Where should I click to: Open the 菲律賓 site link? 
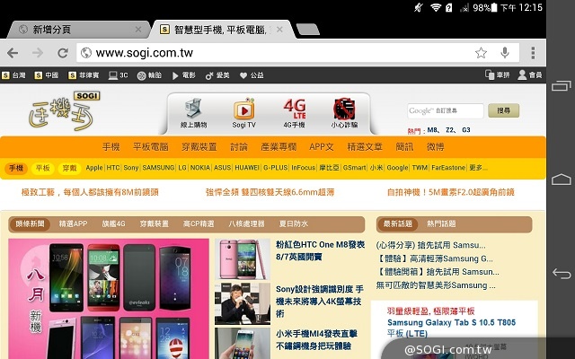pyautogui.click(x=84, y=75)
